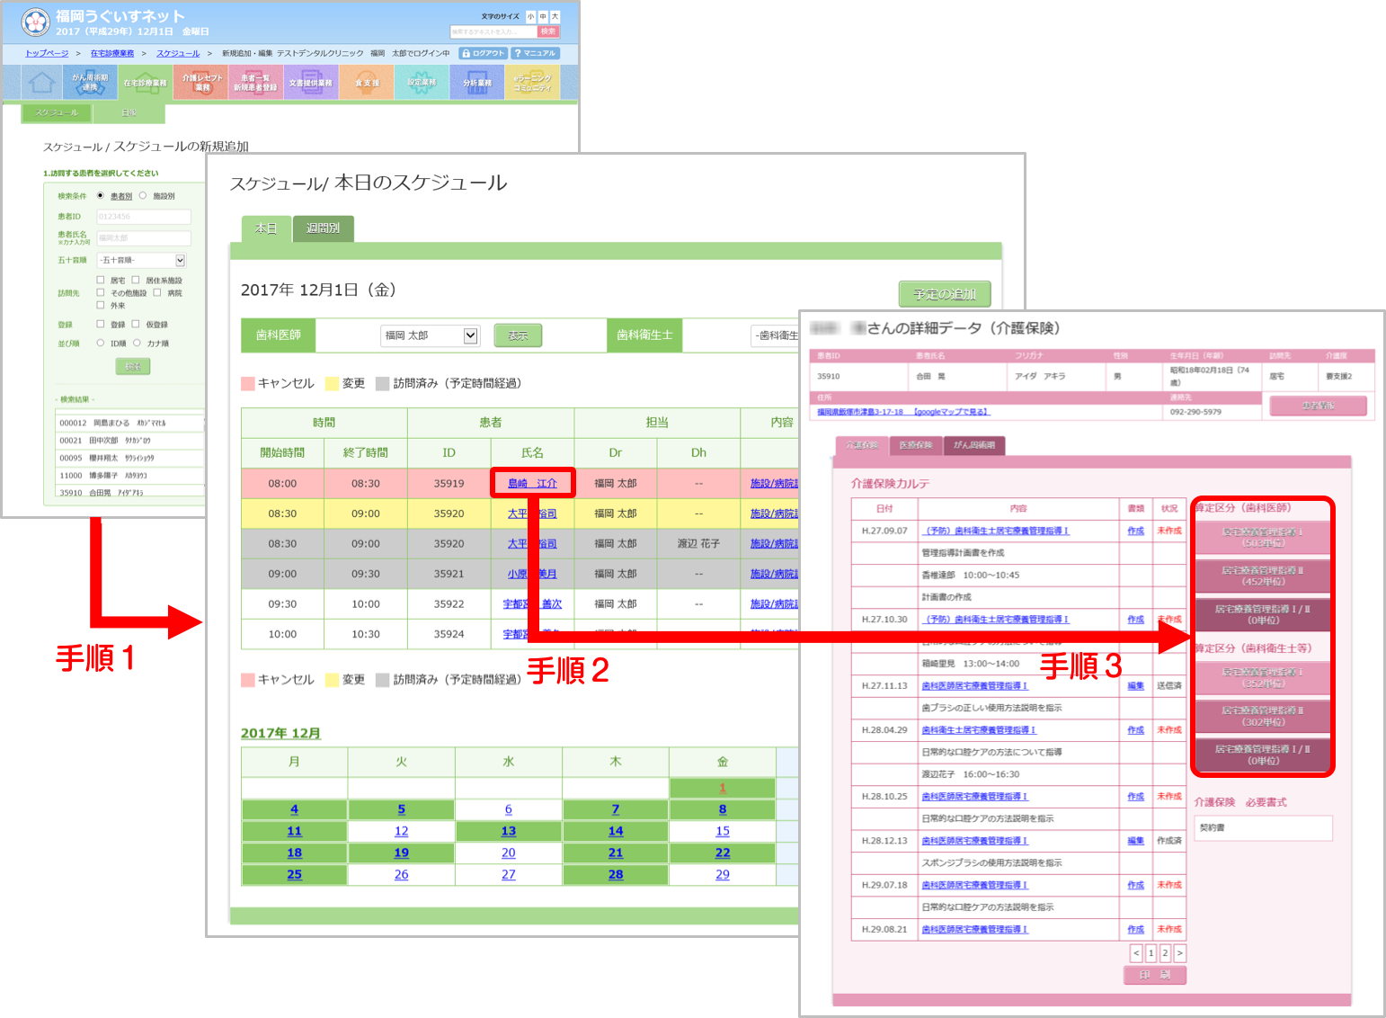1386x1018 pixels.
Task: Switch to the 医療保険 tab
Action: coord(916,445)
